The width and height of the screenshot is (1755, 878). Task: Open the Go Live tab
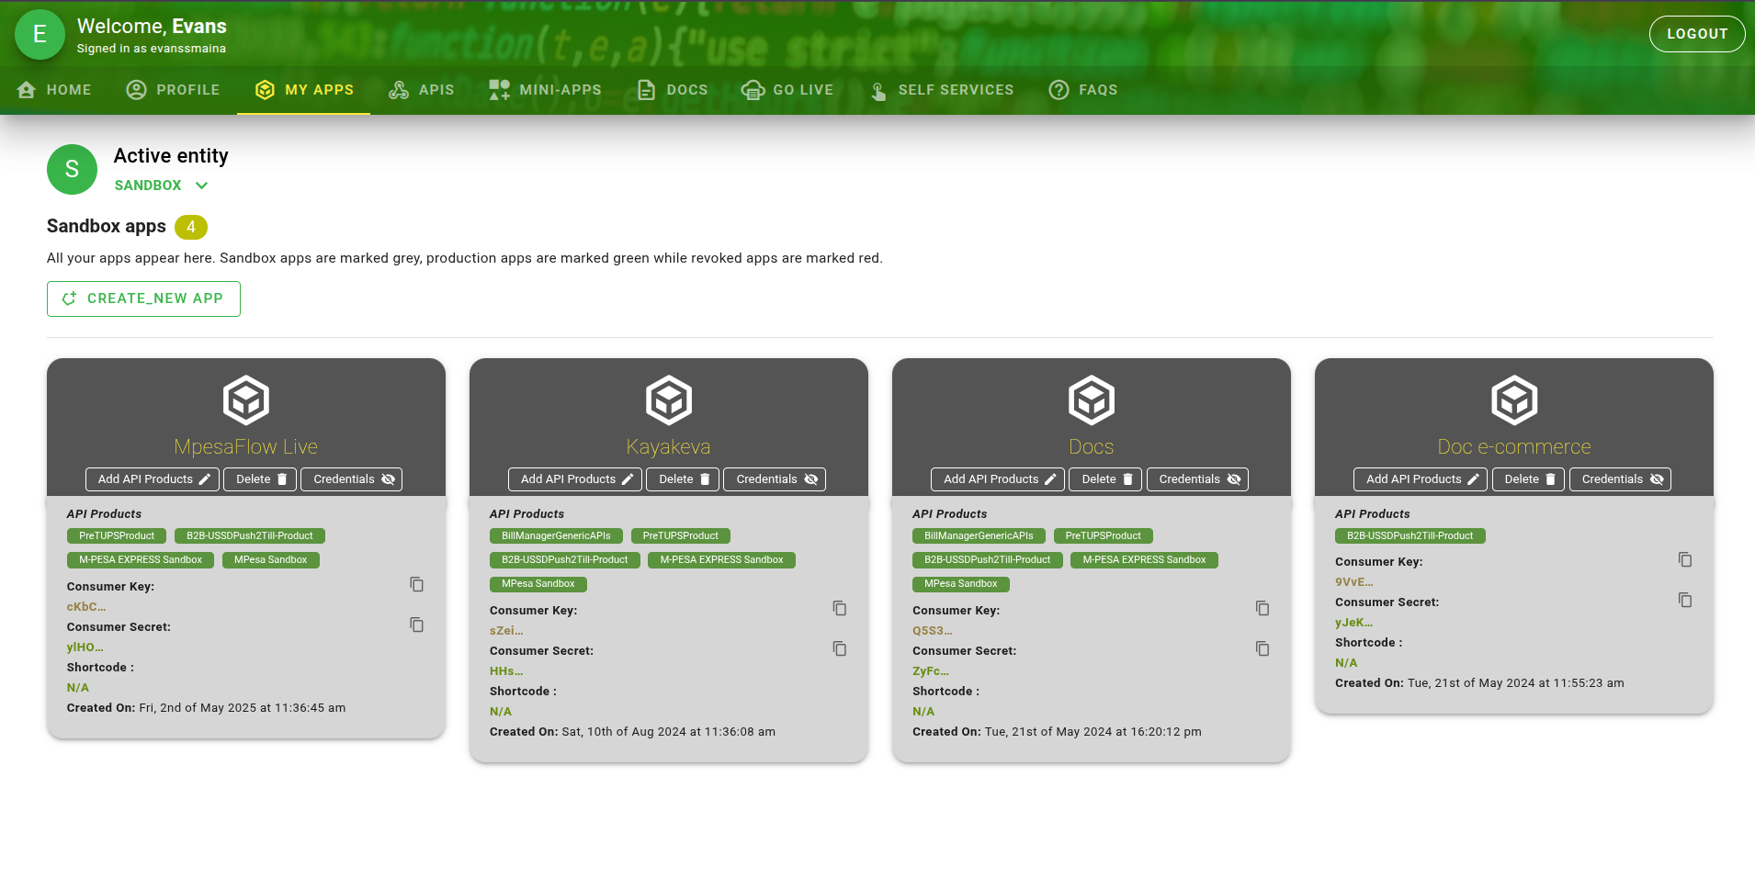tap(787, 90)
